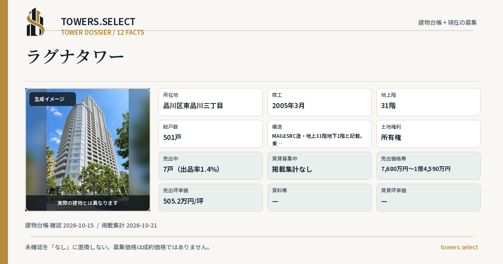Open the tower building thumbnail image

pos(88,150)
